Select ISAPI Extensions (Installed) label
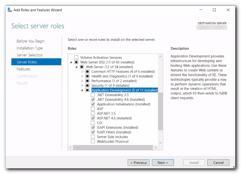The width and height of the screenshot is (241, 174). pos(117,127)
